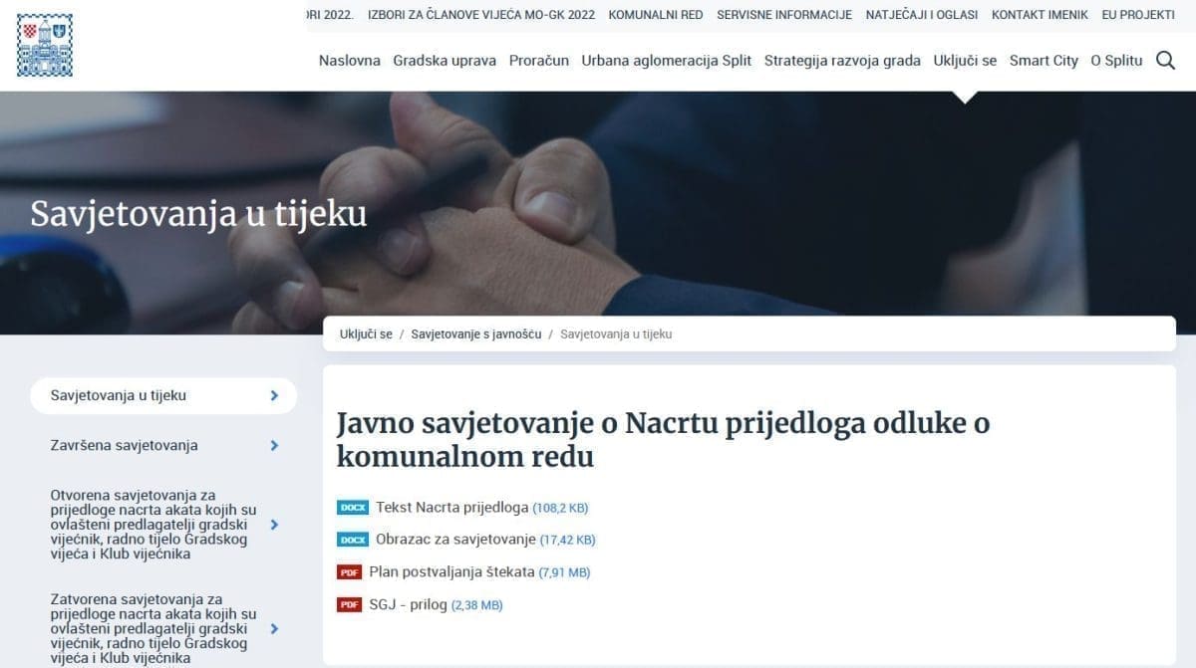Expand chevron next to Savjetovanja u tijeku
The width and height of the screenshot is (1196, 668).
(x=274, y=395)
